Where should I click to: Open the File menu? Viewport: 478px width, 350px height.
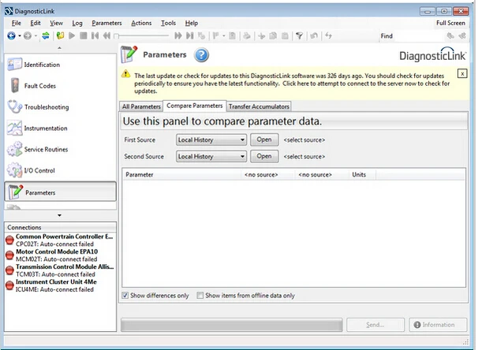(x=17, y=23)
